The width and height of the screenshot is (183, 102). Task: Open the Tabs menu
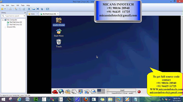23,6
